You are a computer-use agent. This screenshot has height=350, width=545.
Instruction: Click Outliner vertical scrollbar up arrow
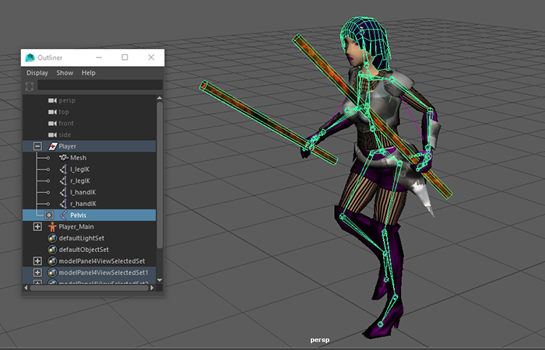[160, 98]
